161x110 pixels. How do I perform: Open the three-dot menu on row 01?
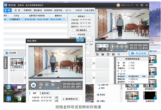point(66,19)
